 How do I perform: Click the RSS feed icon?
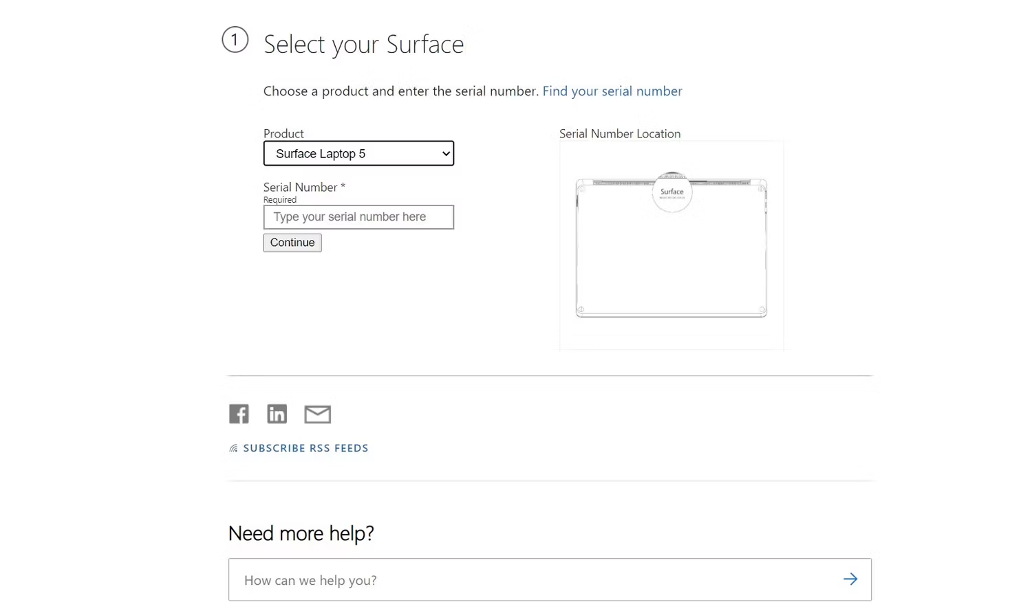[x=233, y=447]
